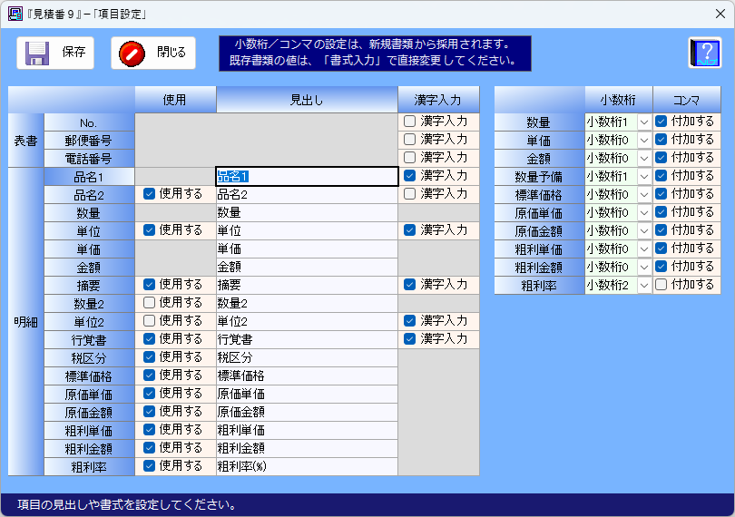Open 小数桁 dropdown for 原価金額
Viewport: 735px width, 517px height.
(x=644, y=230)
